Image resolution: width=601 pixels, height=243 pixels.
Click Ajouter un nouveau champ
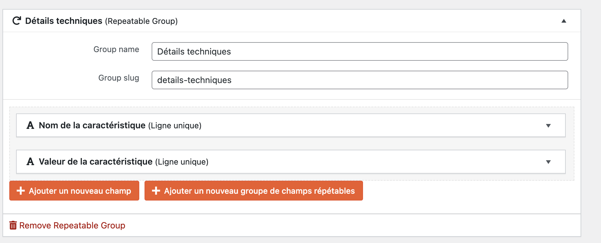click(74, 191)
